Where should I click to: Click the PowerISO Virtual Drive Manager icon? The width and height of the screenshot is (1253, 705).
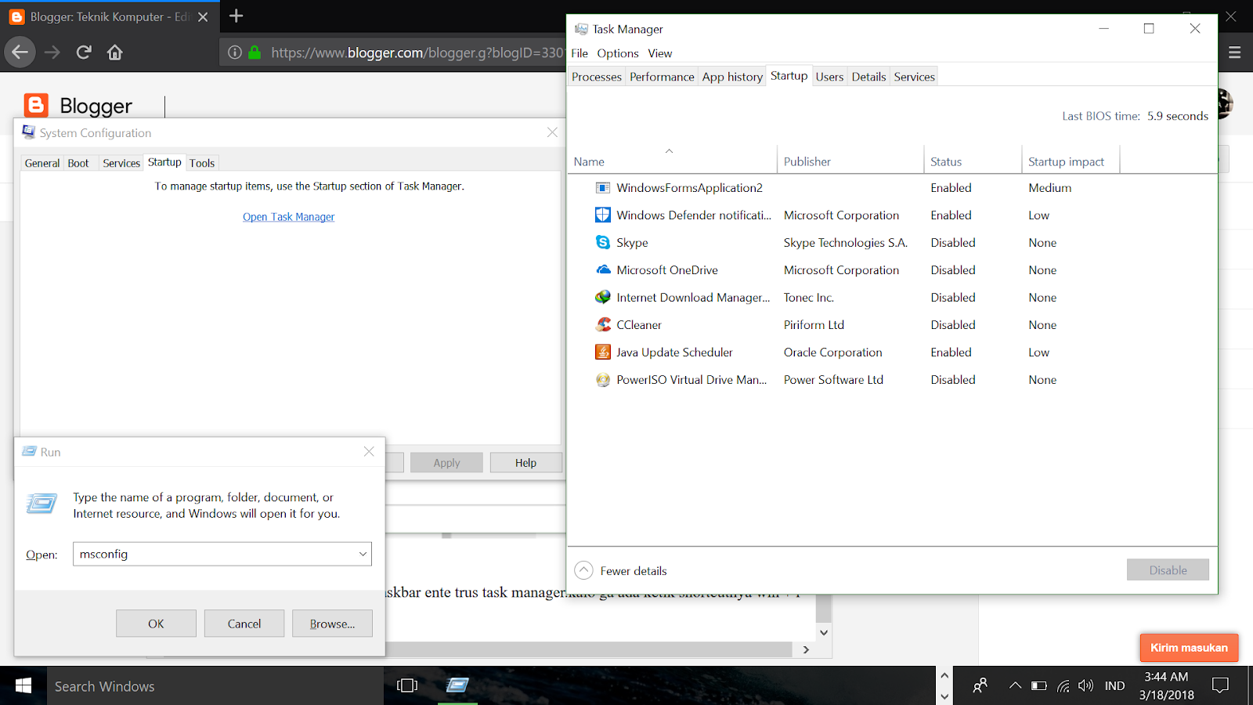(602, 379)
